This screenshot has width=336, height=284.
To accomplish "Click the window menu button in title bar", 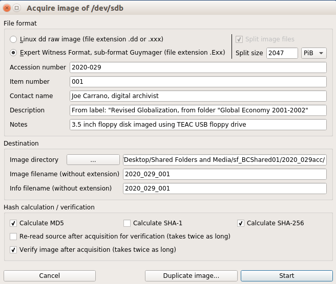I will 16,8.
